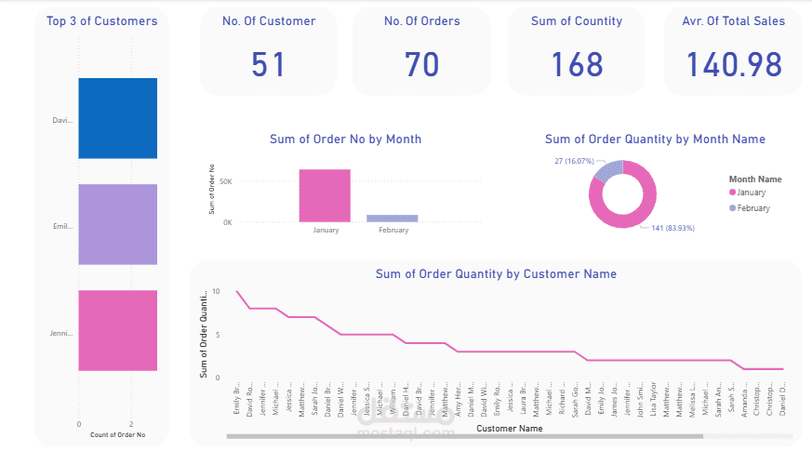Click the February axis label under the bar

[x=393, y=230]
